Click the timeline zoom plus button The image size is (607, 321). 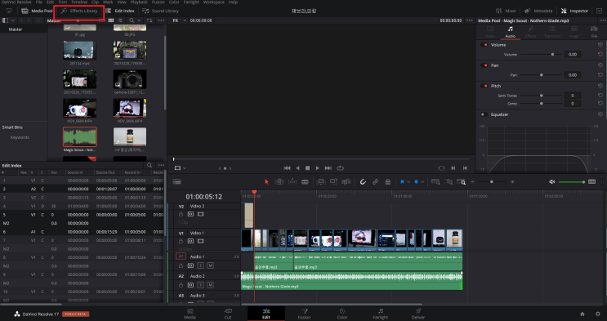click(x=512, y=181)
